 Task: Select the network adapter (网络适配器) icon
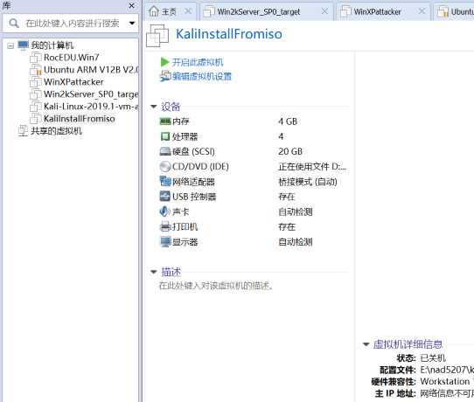coord(165,182)
